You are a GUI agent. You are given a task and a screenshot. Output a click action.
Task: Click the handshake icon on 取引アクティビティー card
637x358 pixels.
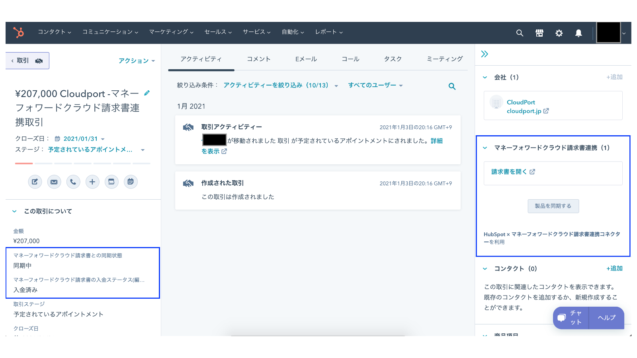188,127
